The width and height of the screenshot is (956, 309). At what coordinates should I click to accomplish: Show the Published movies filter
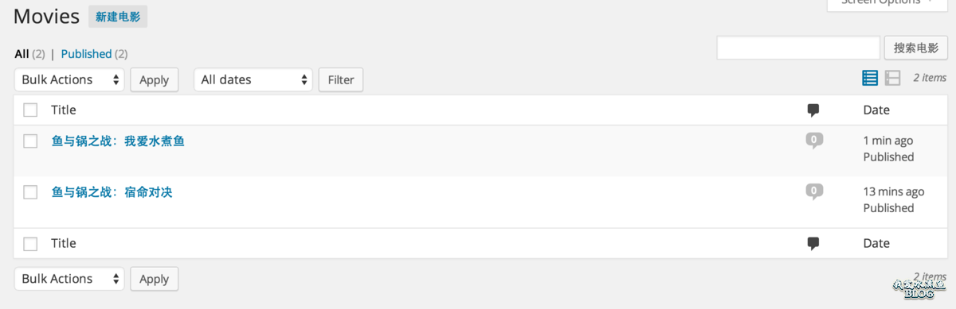(x=86, y=54)
